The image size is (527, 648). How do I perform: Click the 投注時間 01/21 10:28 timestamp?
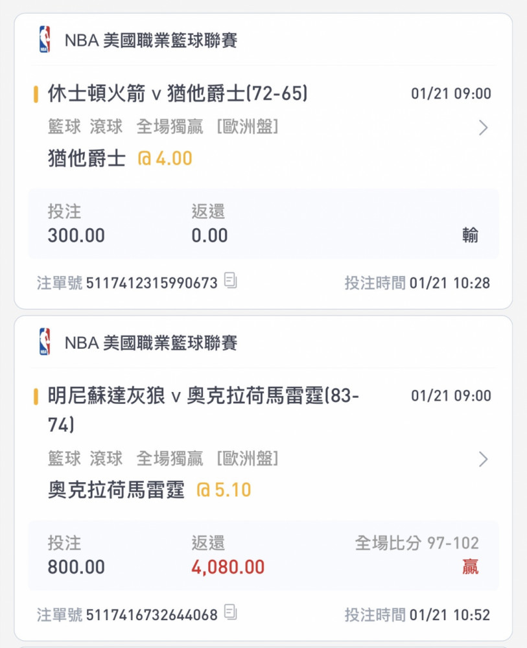(417, 283)
